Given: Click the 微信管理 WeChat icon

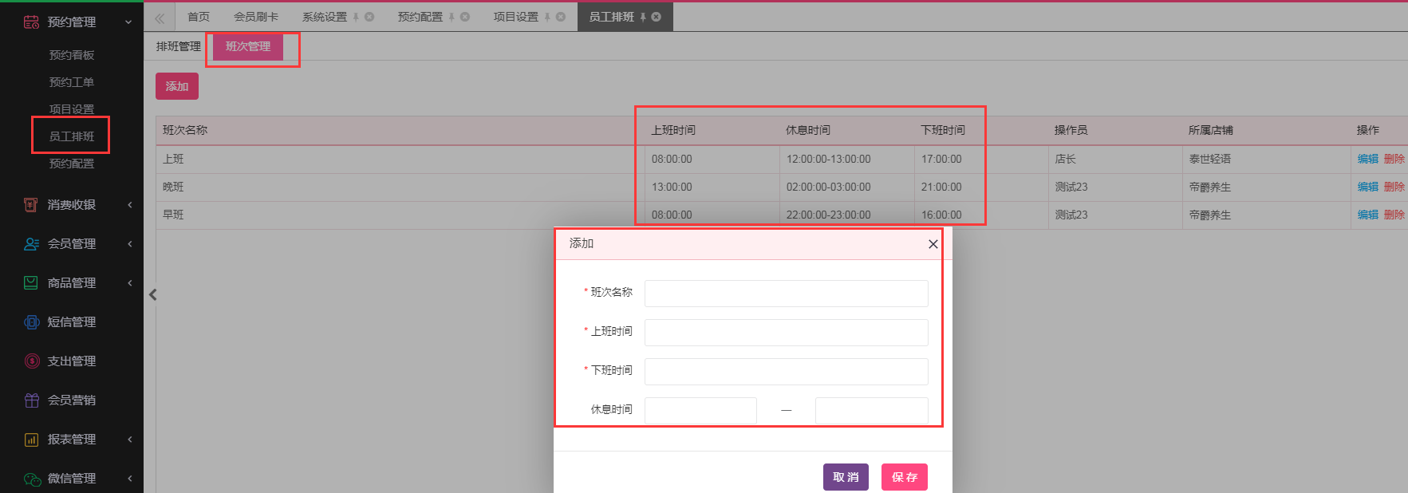Looking at the screenshot, I should [31, 479].
